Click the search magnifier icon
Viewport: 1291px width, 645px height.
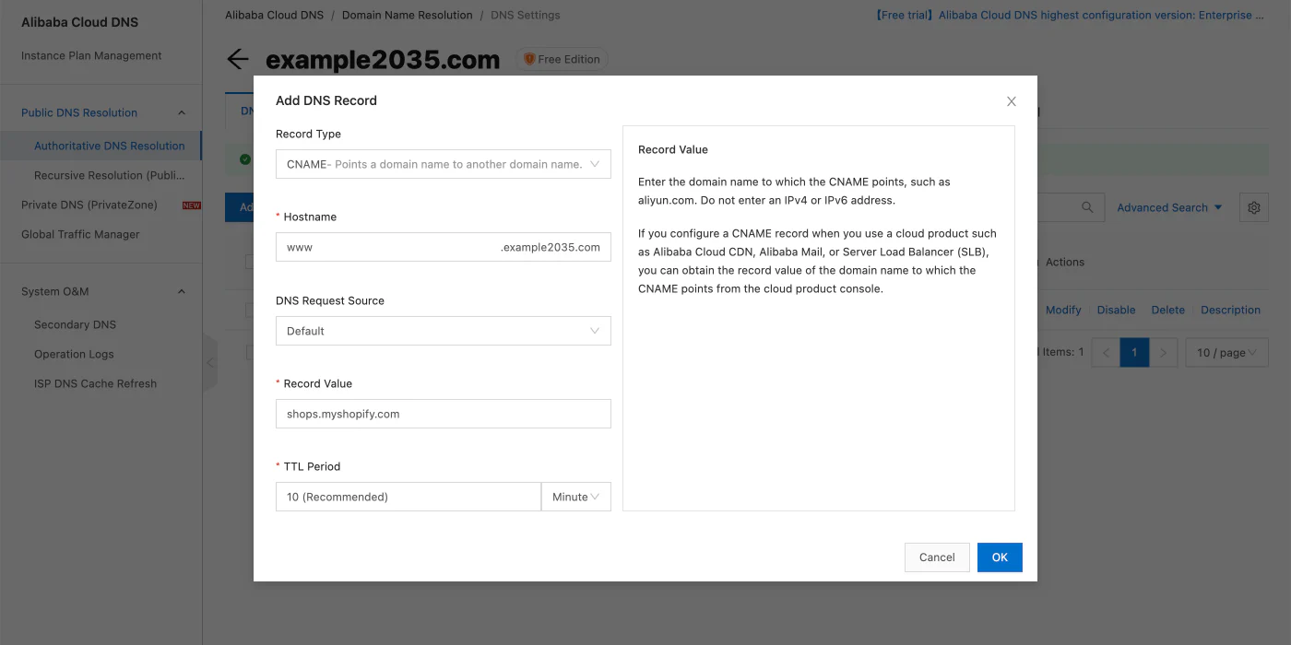(1088, 206)
